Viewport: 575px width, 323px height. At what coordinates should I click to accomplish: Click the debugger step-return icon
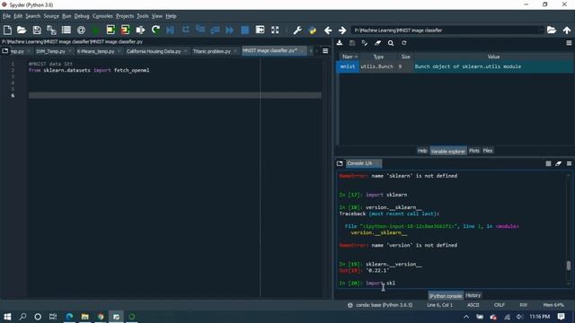(x=215, y=30)
